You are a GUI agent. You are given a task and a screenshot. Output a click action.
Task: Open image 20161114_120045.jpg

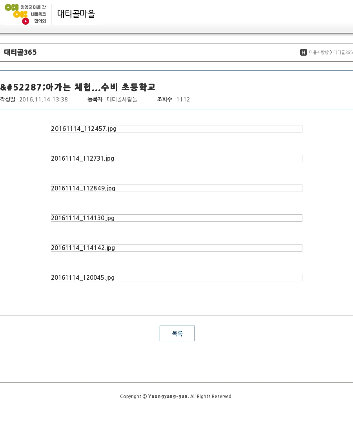tap(176, 277)
